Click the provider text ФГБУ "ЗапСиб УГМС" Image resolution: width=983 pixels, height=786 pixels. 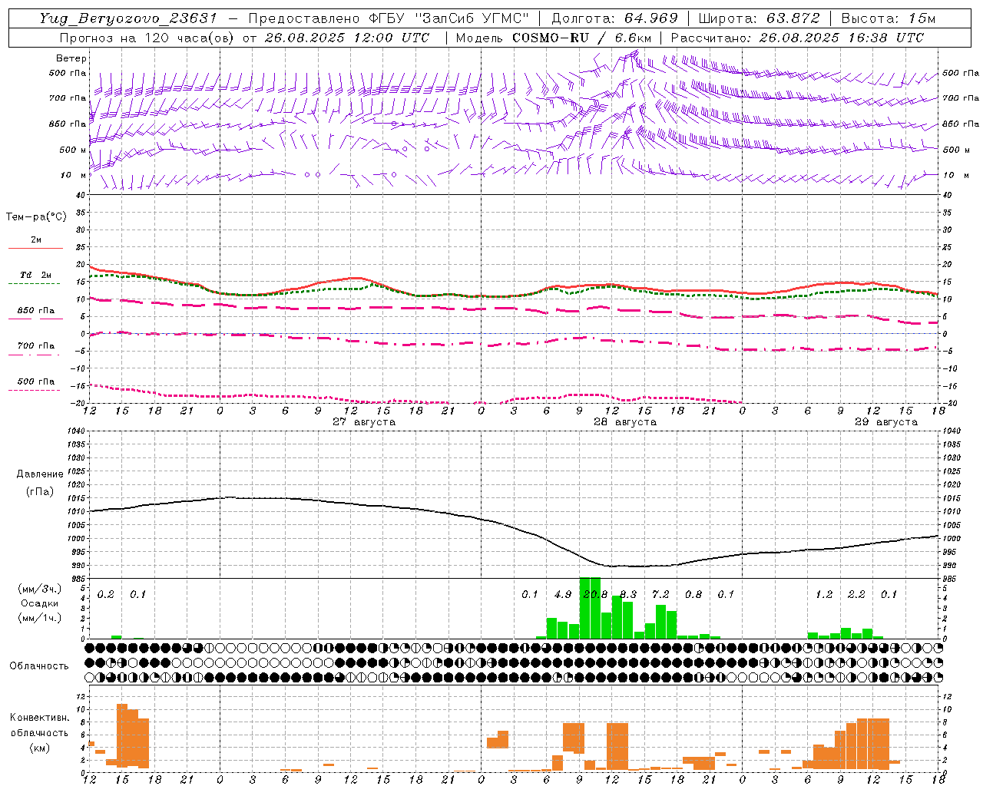tap(449, 18)
